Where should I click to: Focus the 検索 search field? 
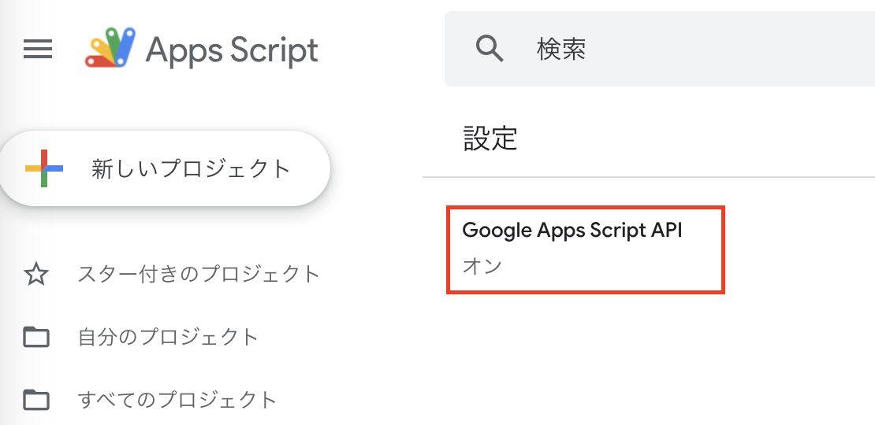(x=660, y=49)
